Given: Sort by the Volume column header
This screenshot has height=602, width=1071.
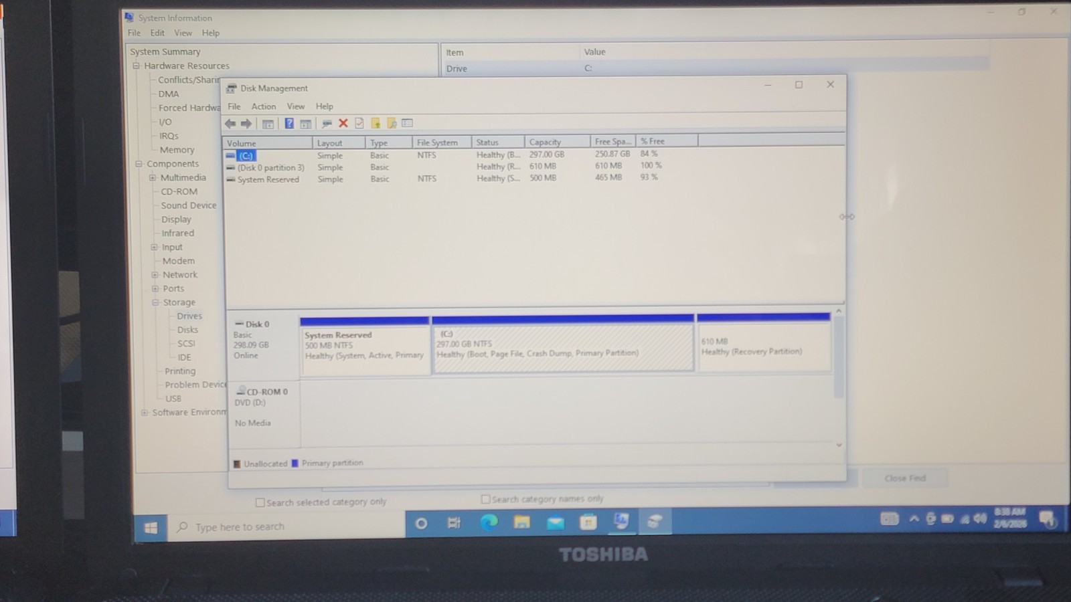Looking at the screenshot, I should (x=268, y=143).
